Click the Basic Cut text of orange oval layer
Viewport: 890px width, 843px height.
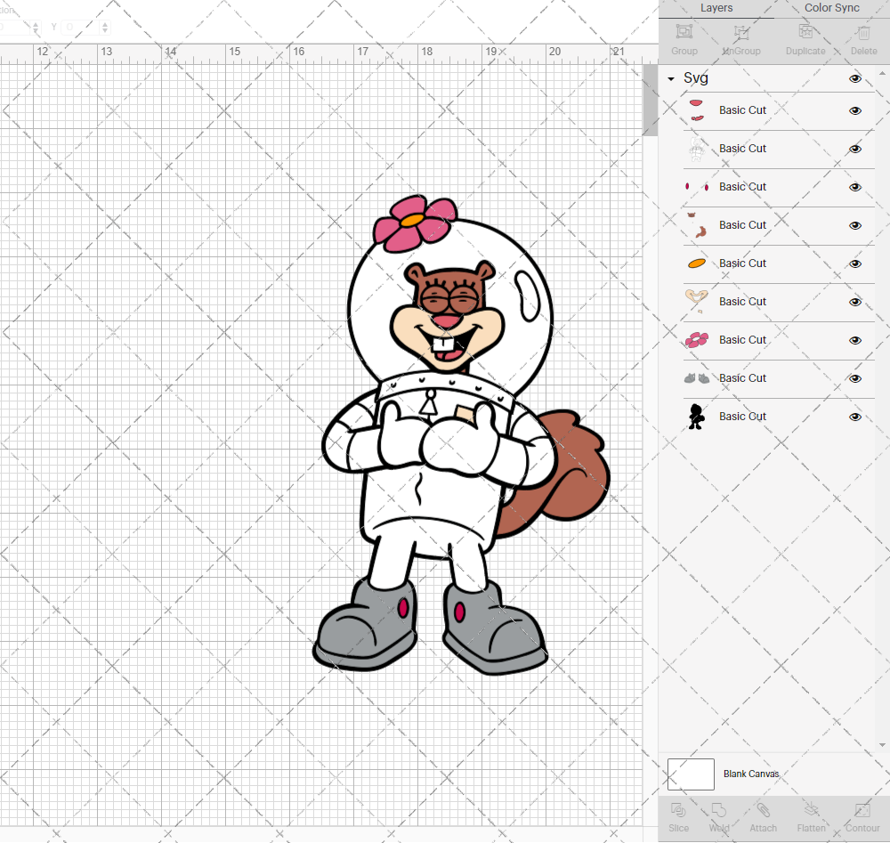point(742,263)
